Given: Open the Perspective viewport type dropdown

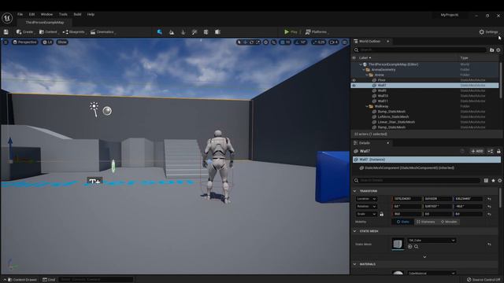Looking at the screenshot, I should [24, 42].
